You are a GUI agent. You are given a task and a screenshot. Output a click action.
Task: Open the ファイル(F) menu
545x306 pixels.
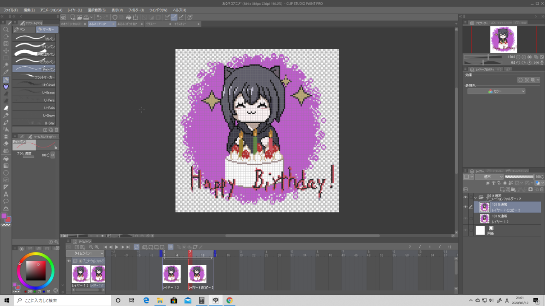click(x=11, y=10)
